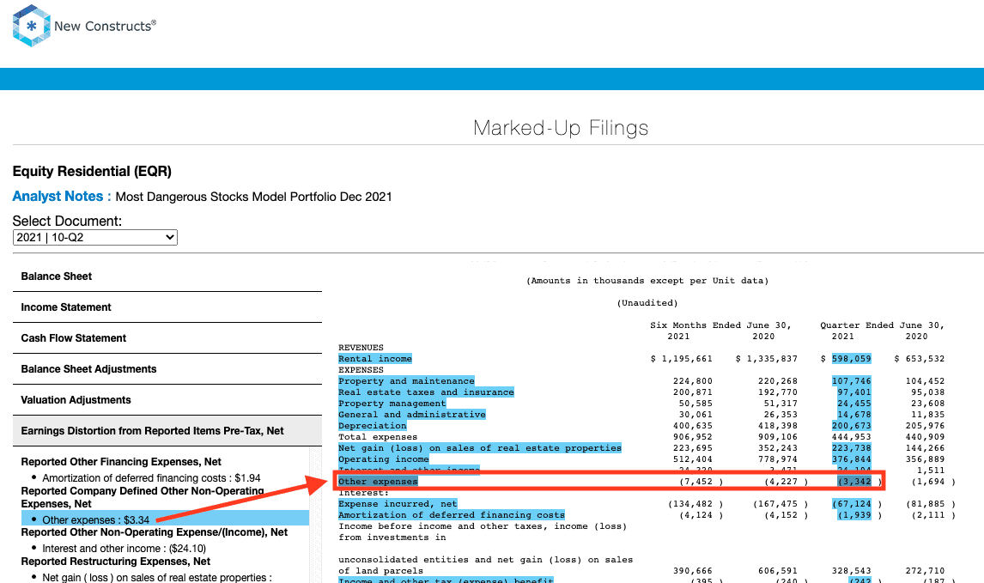Image resolution: width=984 pixels, height=583 pixels.
Task: Select Earnings Distortion from Reported Items tab
Action: (167, 430)
